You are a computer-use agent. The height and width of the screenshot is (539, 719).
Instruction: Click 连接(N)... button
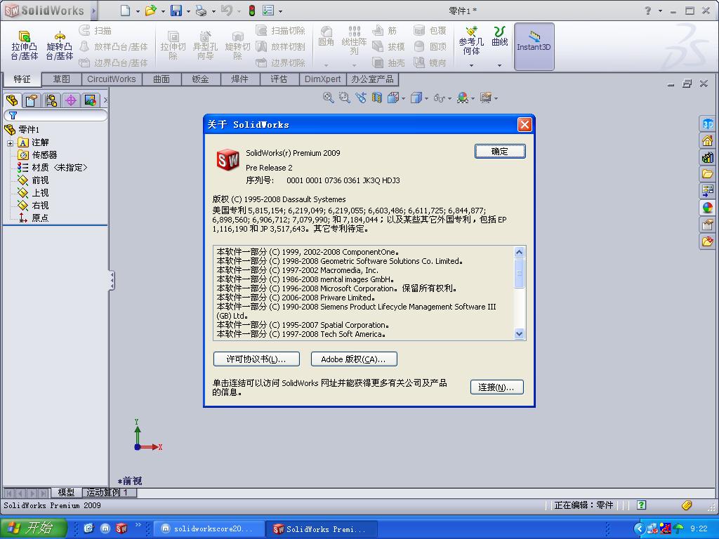496,387
